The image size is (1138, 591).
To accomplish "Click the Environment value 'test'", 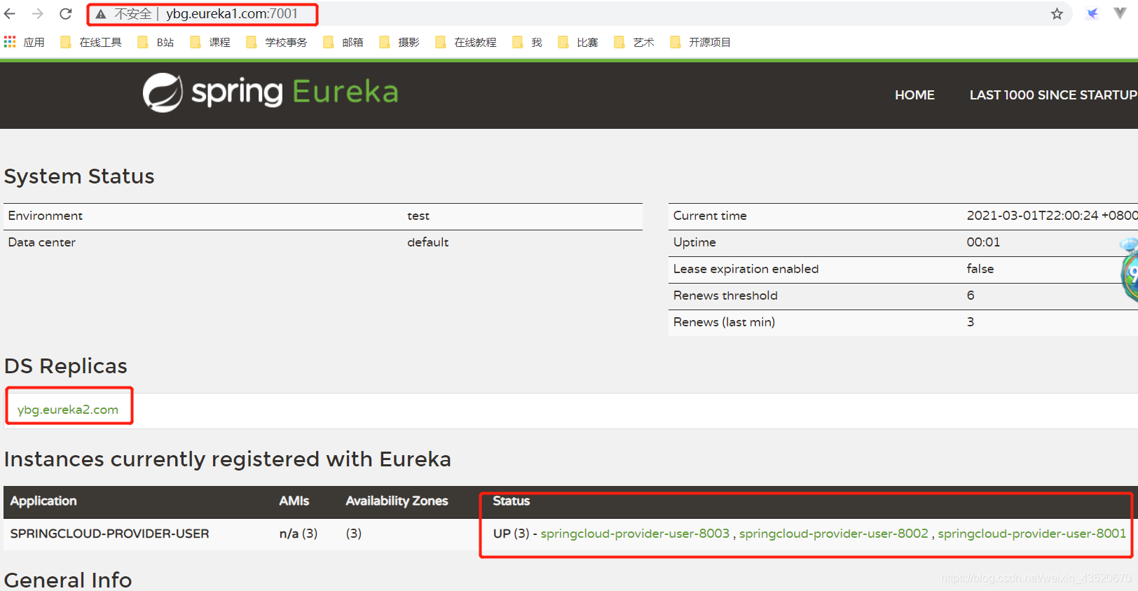I will 418,216.
